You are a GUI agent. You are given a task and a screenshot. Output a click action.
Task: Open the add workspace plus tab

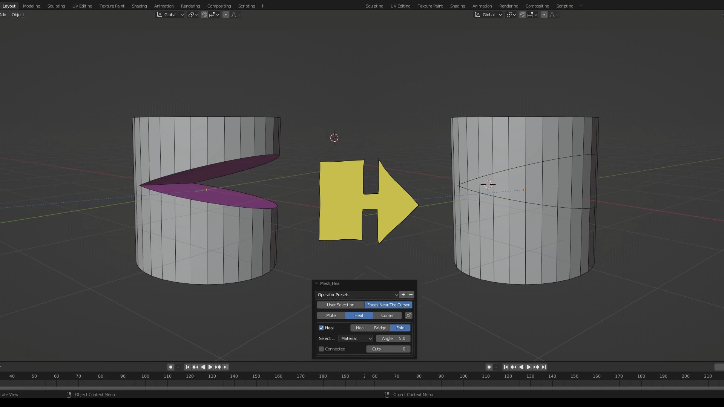coord(262,6)
